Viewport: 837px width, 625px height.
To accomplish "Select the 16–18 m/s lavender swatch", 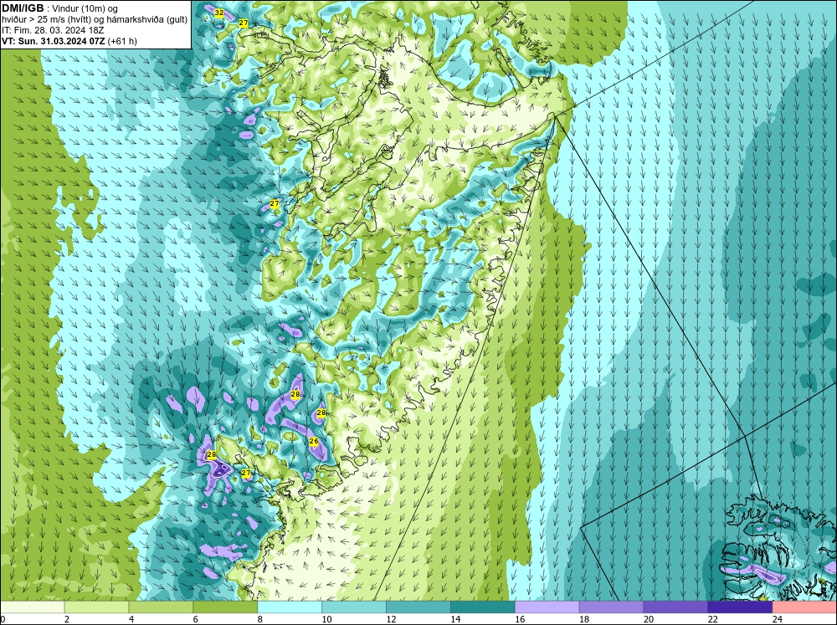I will [547, 607].
